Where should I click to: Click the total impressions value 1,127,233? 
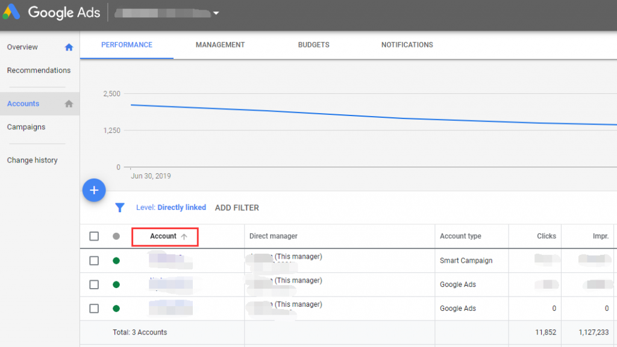pyautogui.click(x=594, y=332)
